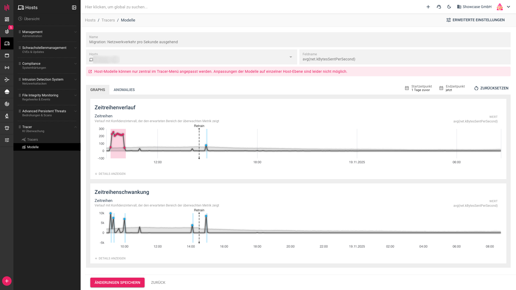Collapse the Hosts sidebar panel
This screenshot has height=290, width=516.
[74, 8]
